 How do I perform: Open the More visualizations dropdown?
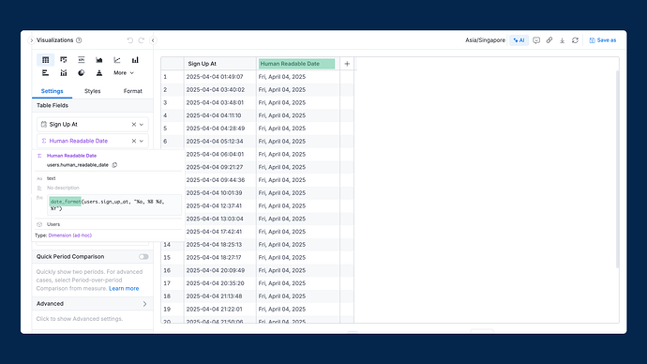click(124, 72)
